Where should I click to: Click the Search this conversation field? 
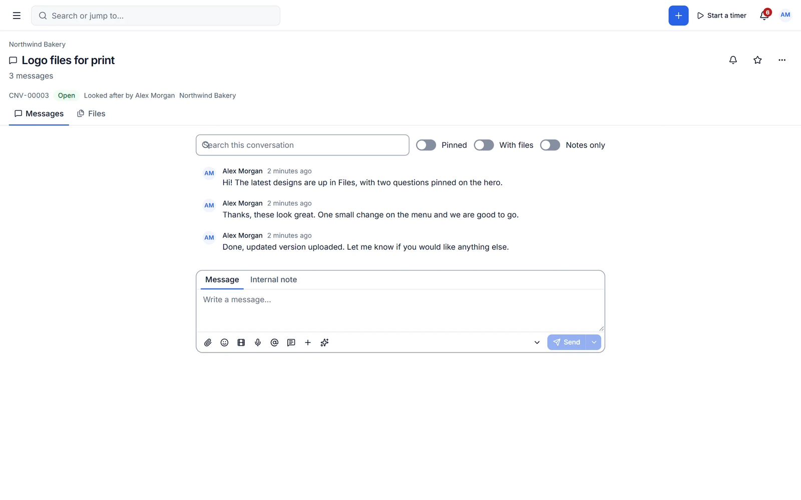pyautogui.click(x=302, y=145)
